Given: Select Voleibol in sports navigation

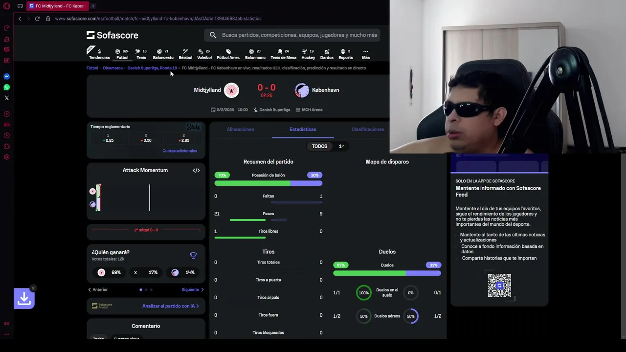Looking at the screenshot, I should pyautogui.click(x=204, y=54).
